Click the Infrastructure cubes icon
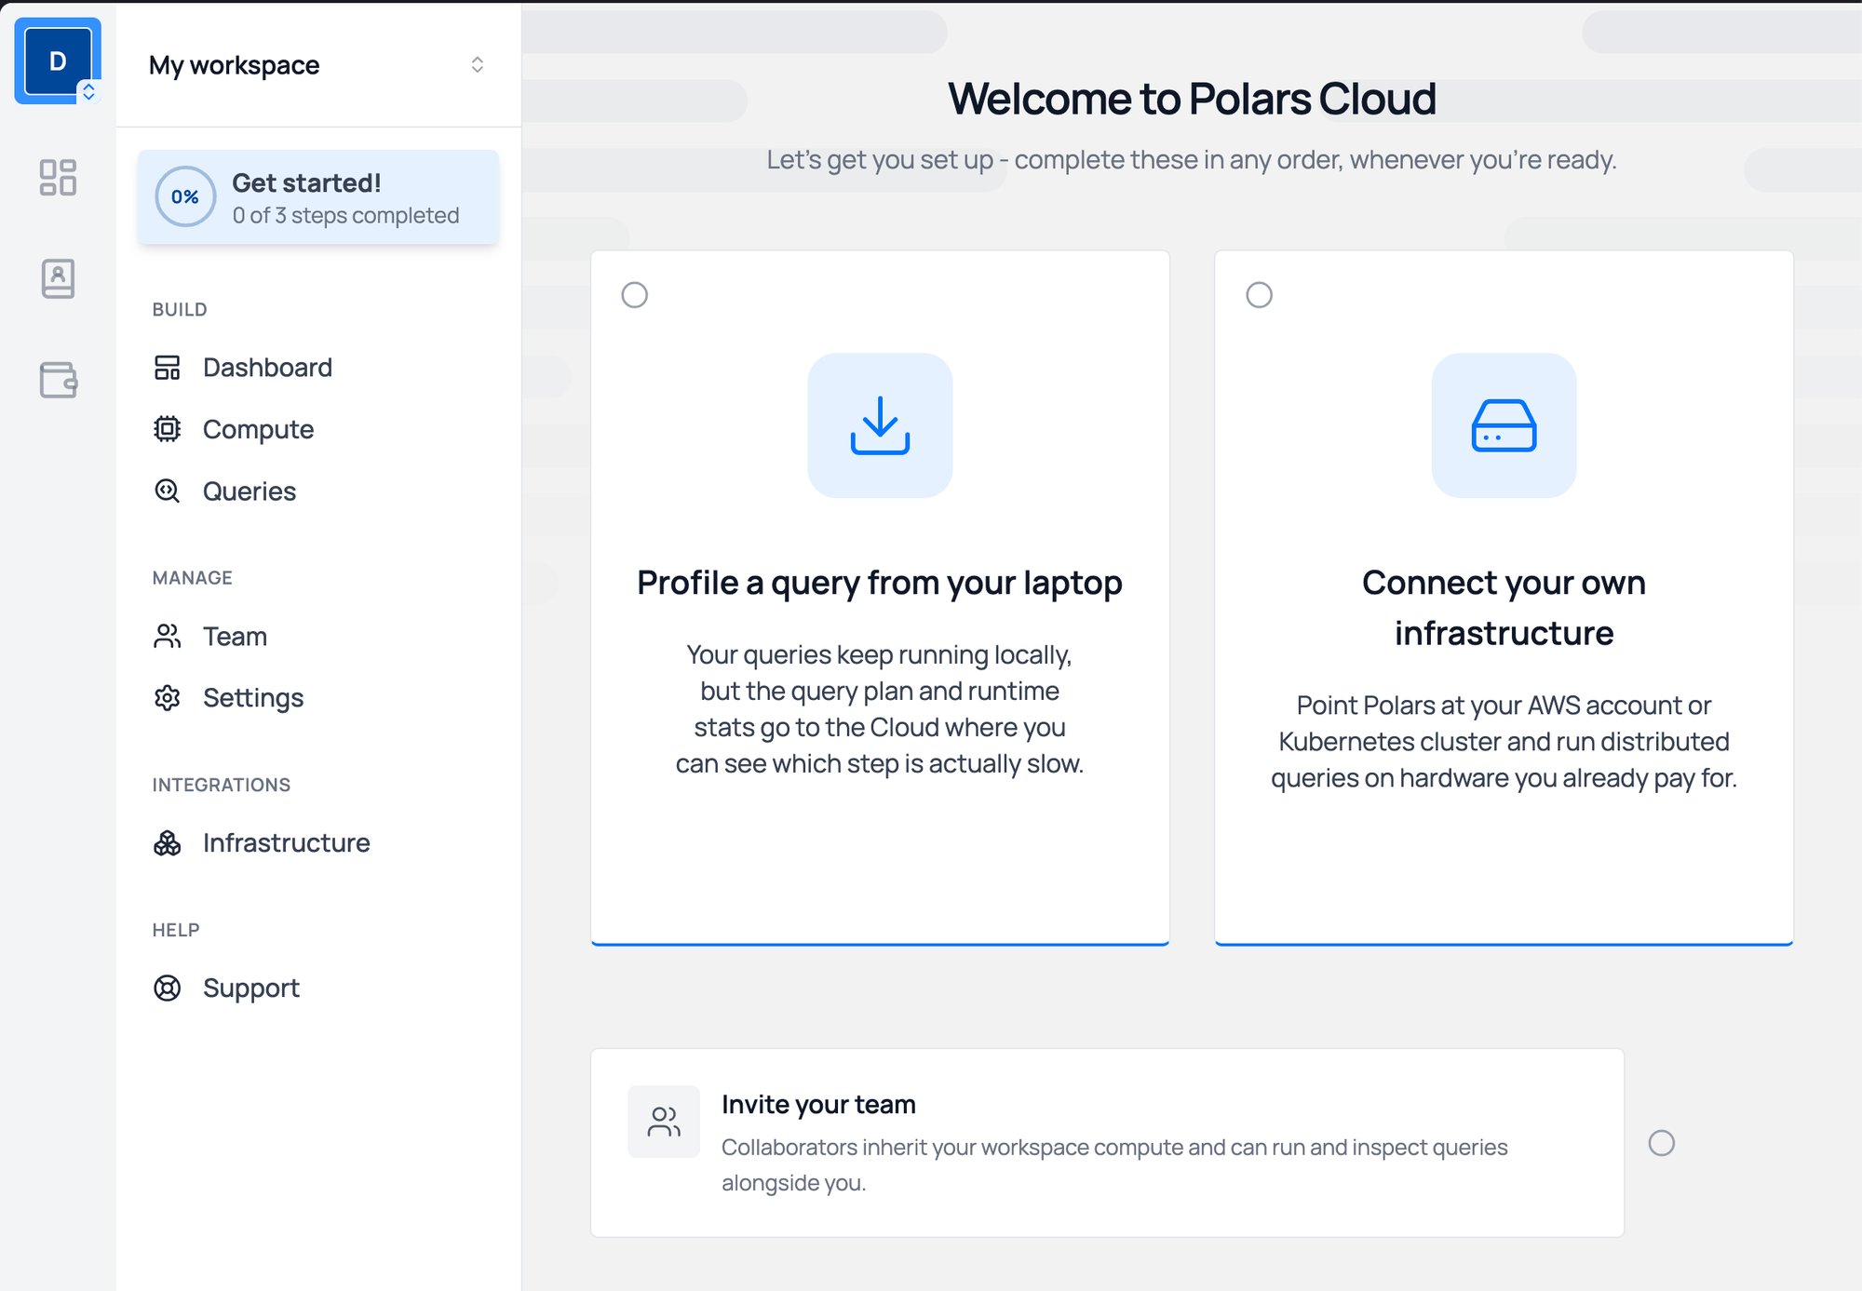This screenshot has width=1862, height=1291. [x=168, y=843]
